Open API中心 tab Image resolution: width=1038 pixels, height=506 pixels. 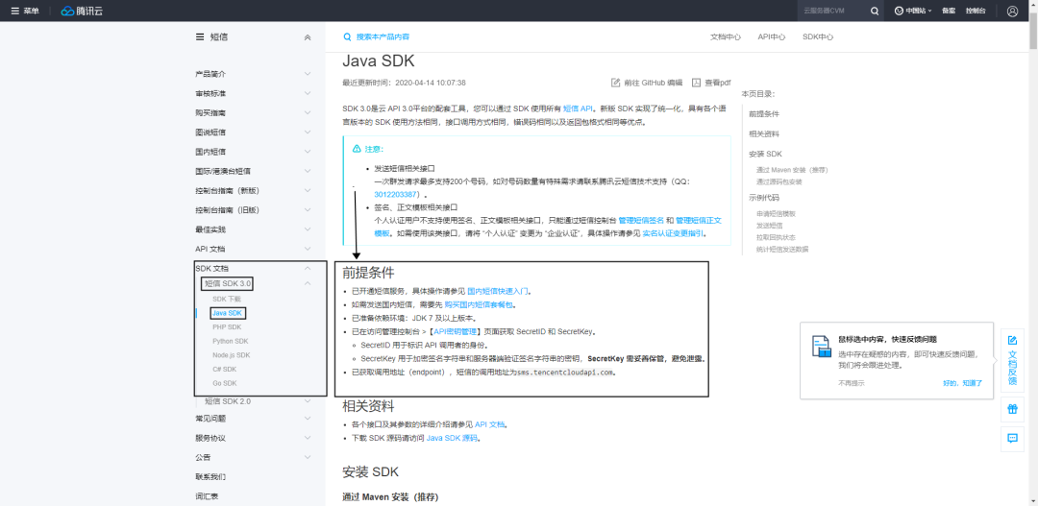[772, 37]
